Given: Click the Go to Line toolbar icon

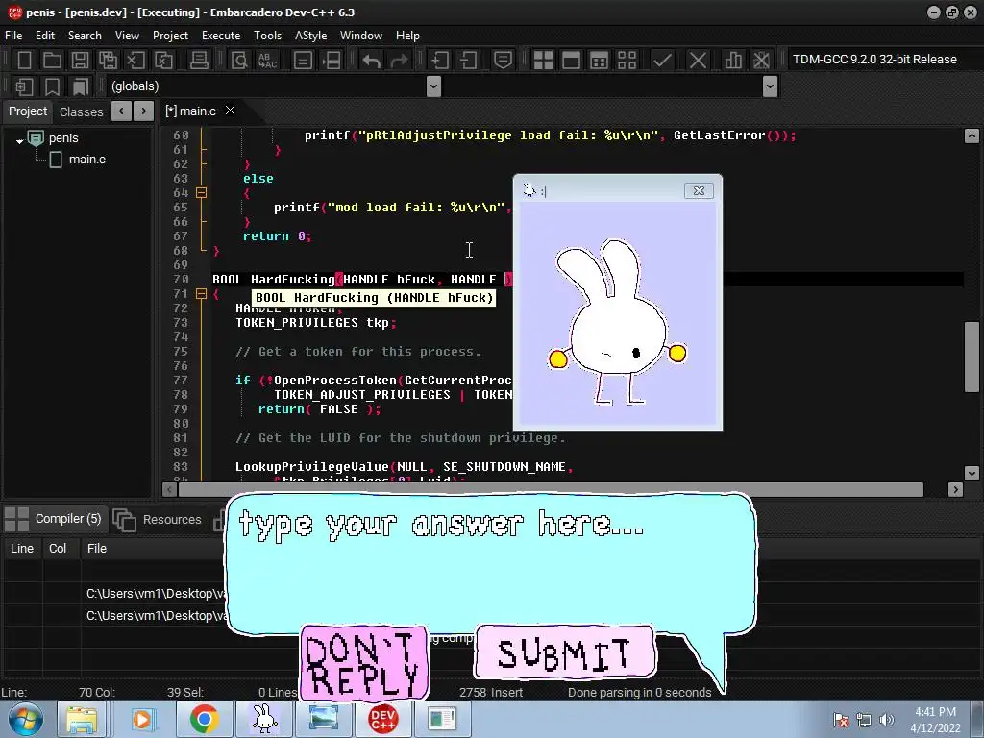Looking at the screenshot, I should (332, 61).
